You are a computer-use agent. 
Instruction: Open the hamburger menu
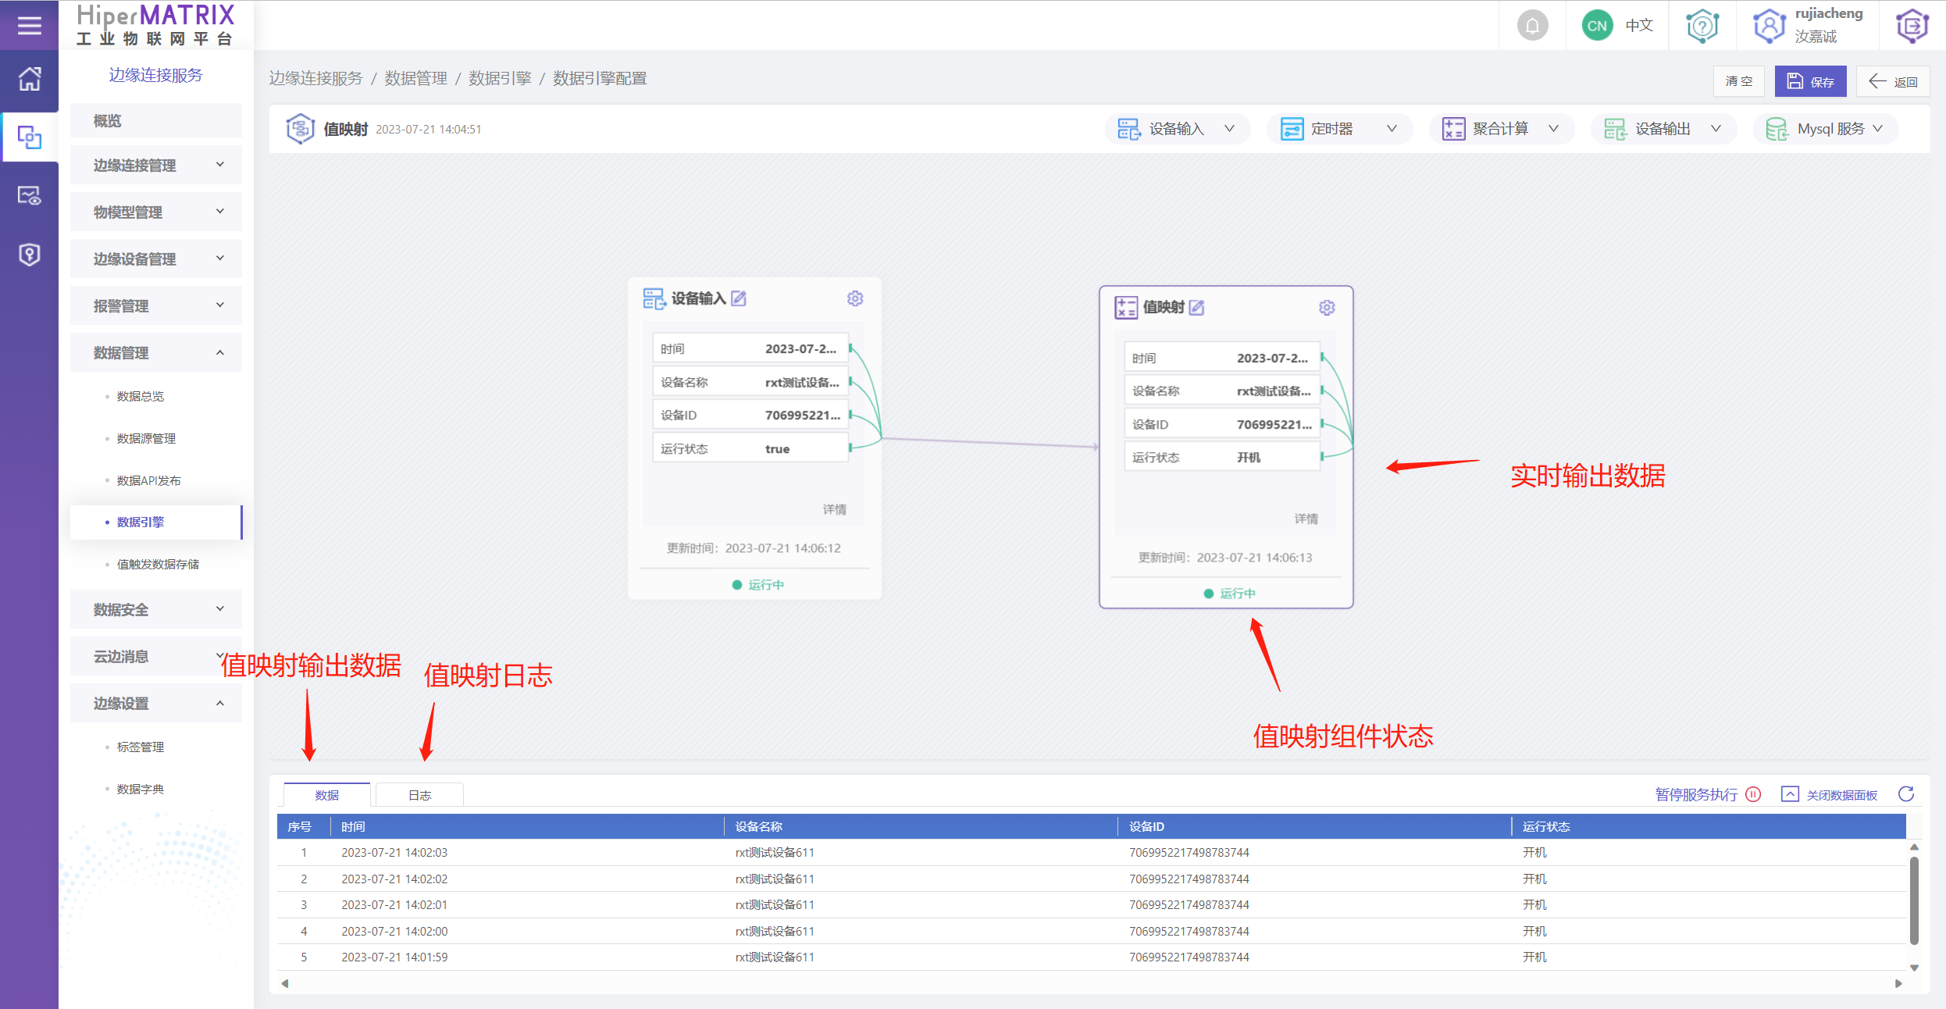tap(29, 26)
